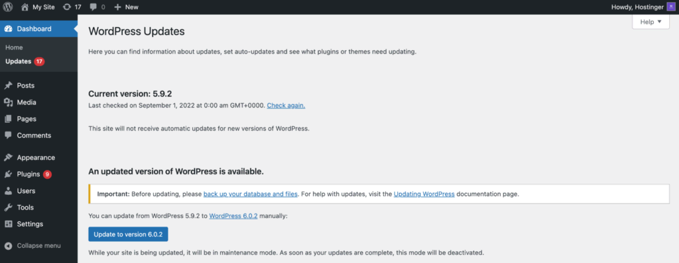This screenshot has width=679, height=263.
Task: Click the Plugins plug icon
Action: point(8,174)
